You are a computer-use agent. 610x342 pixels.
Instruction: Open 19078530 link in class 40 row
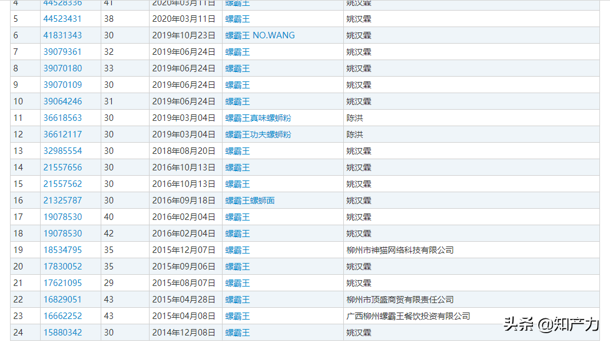point(62,217)
